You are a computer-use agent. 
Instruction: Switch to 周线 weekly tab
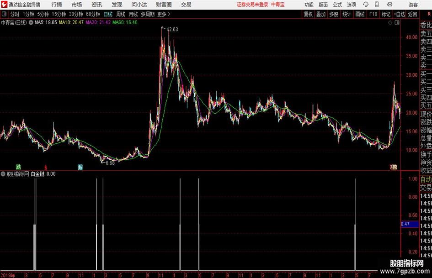tap(121, 14)
